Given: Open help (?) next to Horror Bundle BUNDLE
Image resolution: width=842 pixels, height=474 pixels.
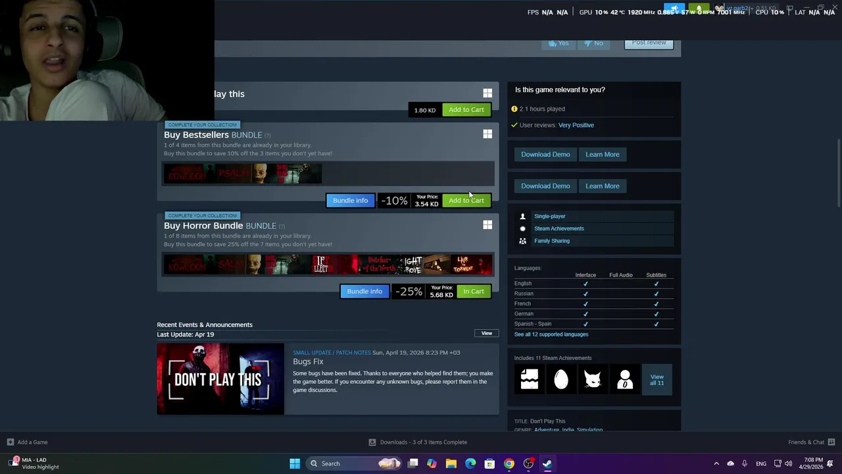Looking at the screenshot, I should (282, 226).
